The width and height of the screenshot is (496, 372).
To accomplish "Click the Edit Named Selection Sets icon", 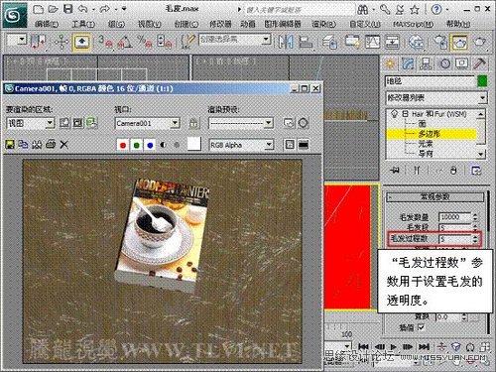I will (x=188, y=42).
